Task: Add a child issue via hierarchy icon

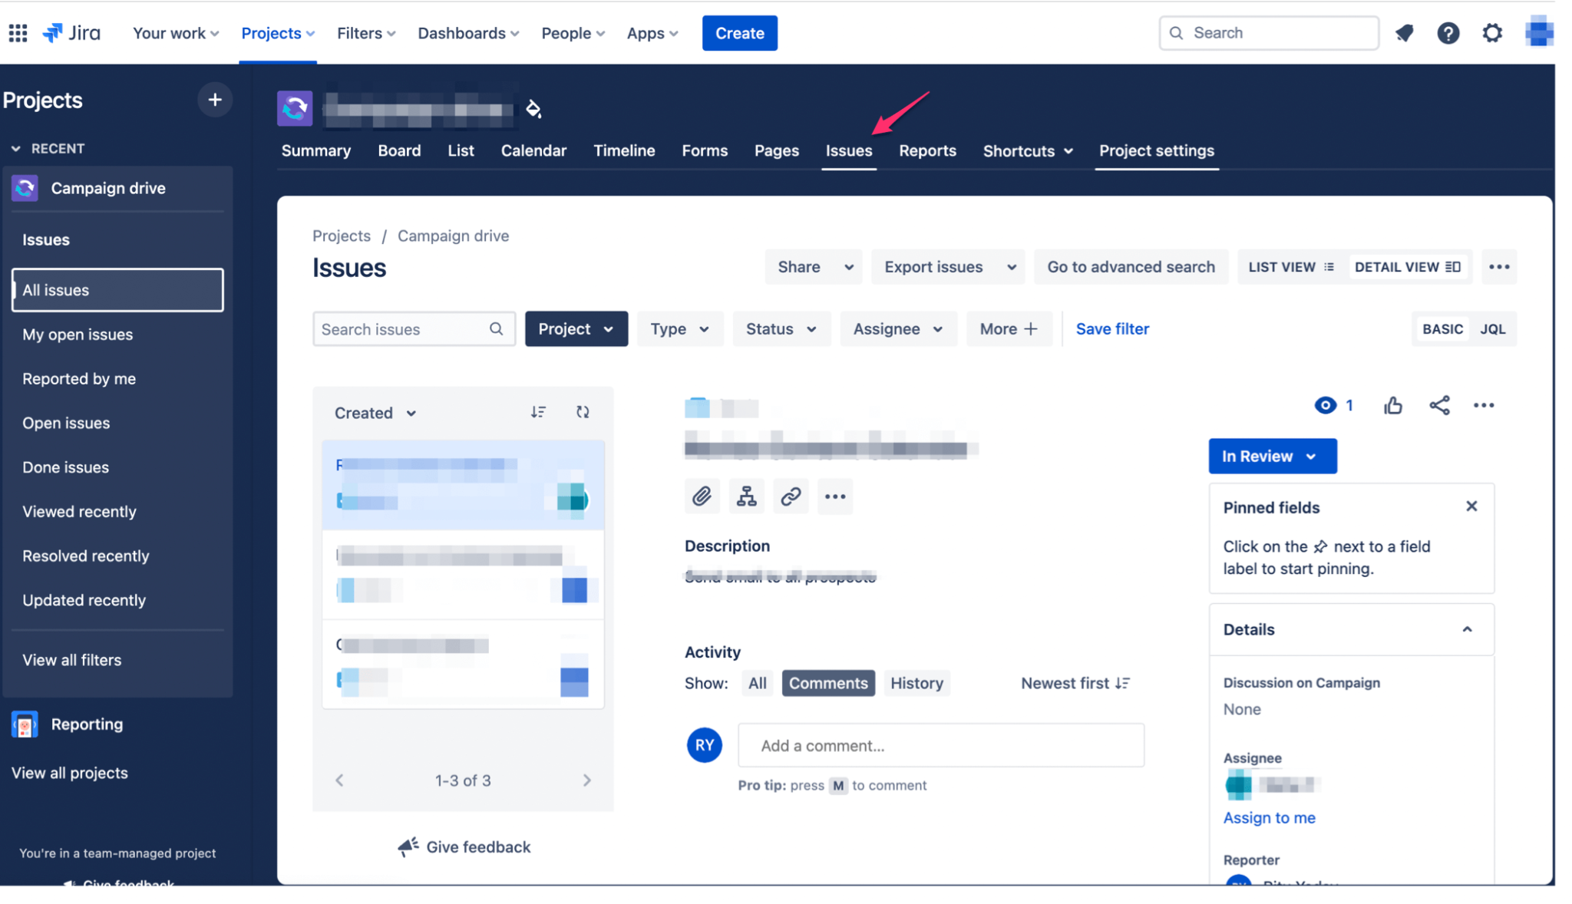Action: pos(746,497)
